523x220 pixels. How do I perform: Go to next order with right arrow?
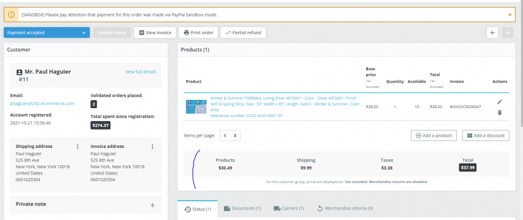[508, 33]
